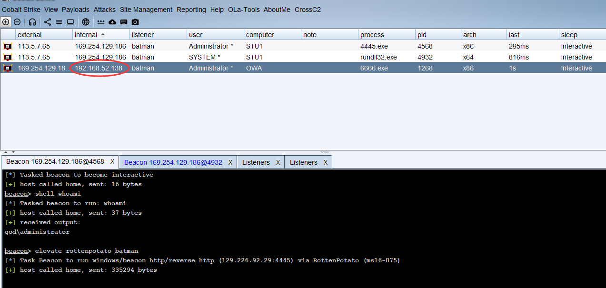Screen dimensions: 606x288
Task: Open the View menu
Action: pos(51,10)
